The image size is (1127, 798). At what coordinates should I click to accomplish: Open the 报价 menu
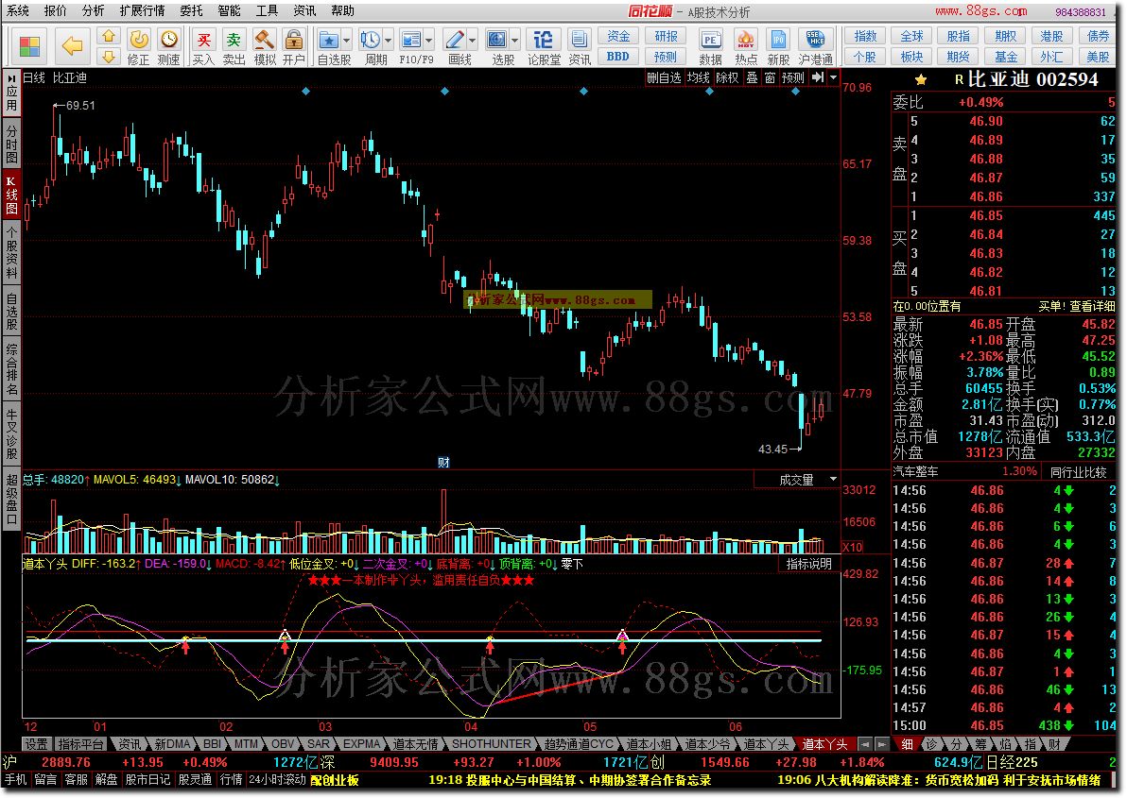(56, 10)
